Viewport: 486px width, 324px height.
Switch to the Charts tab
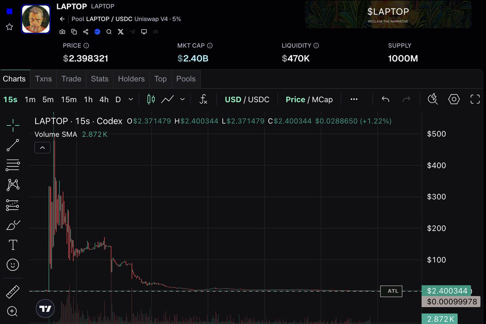click(x=14, y=79)
